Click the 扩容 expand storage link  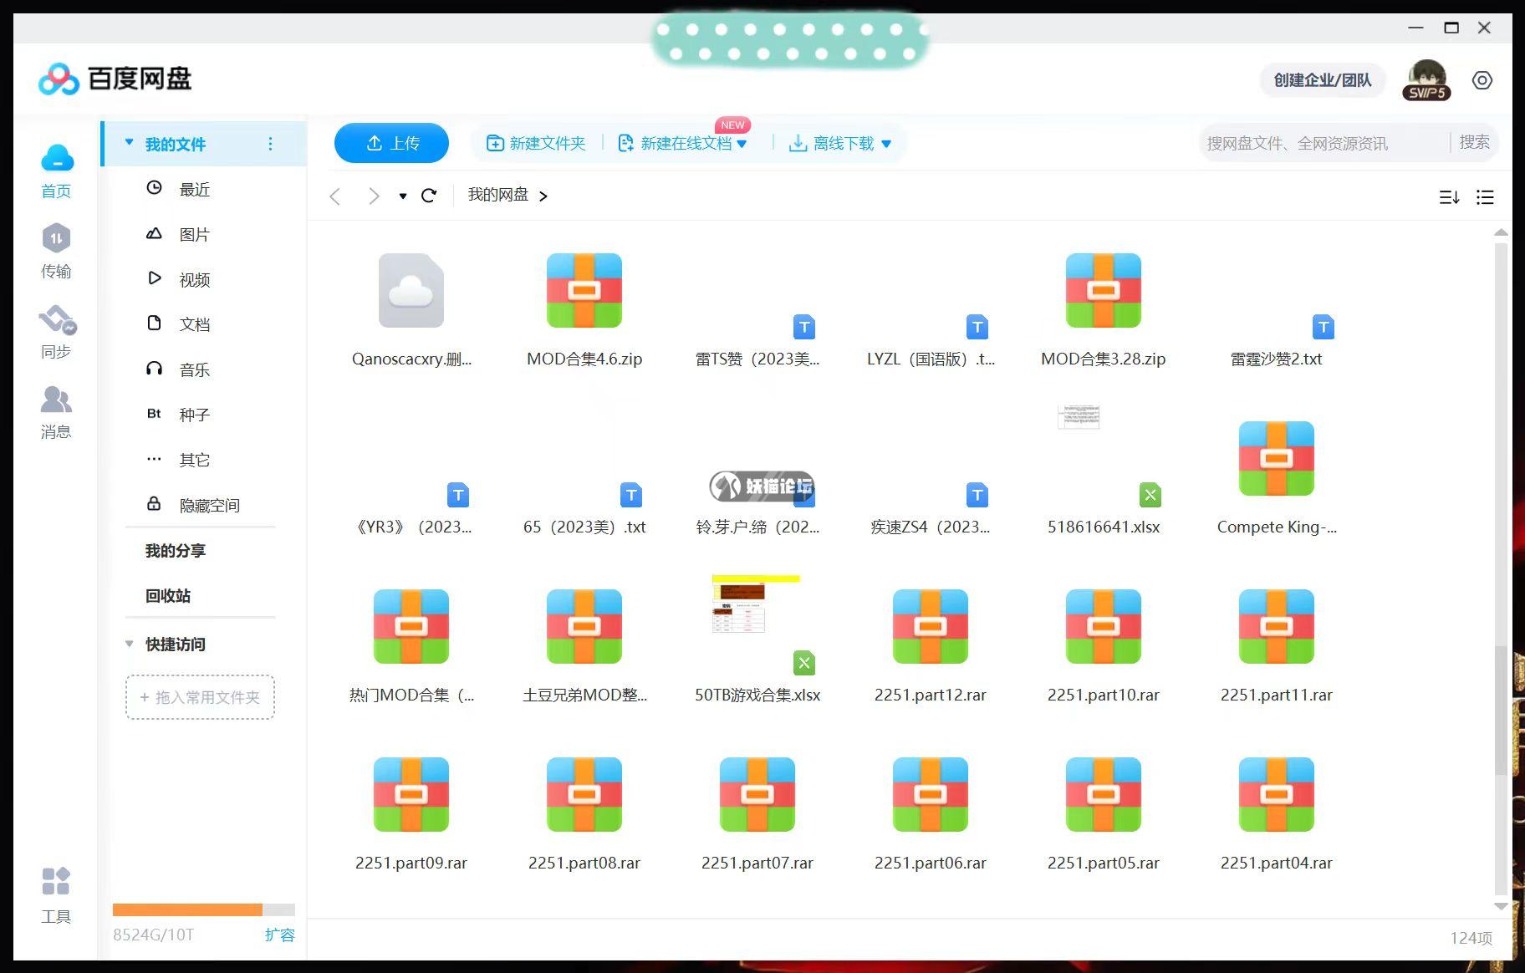point(280,935)
